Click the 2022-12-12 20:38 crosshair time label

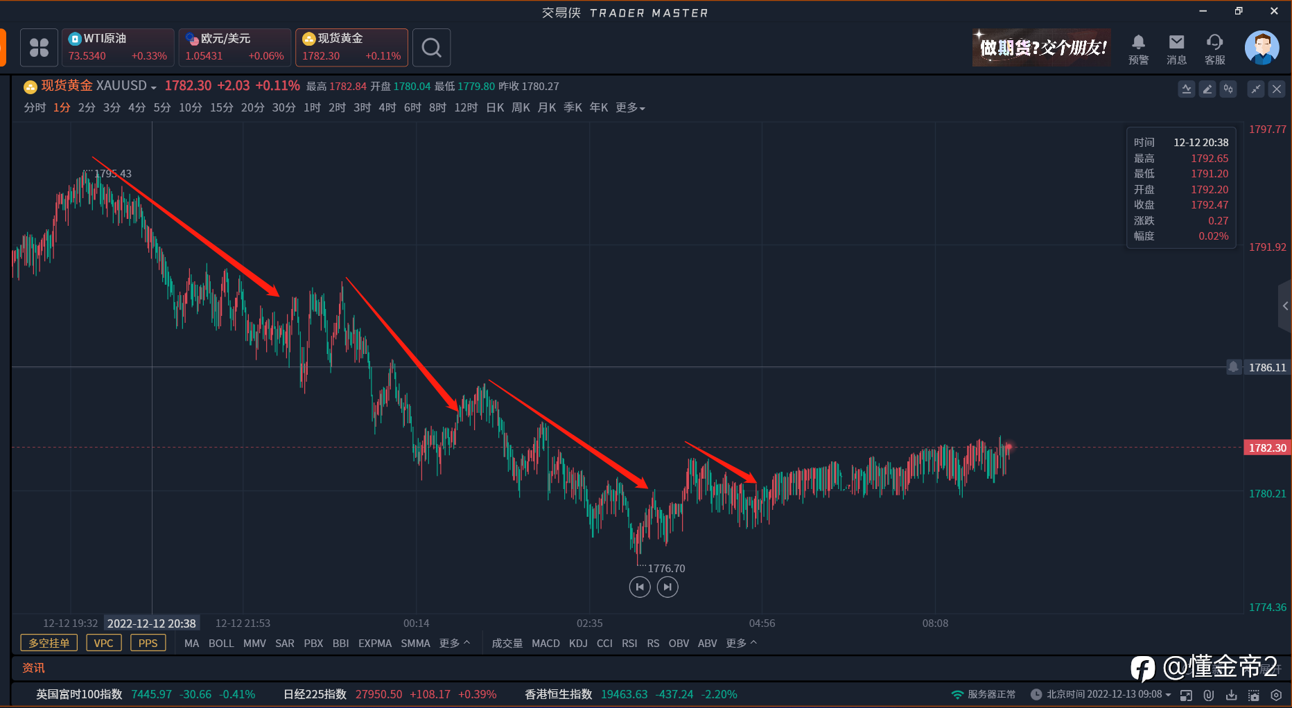pos(152,623)
